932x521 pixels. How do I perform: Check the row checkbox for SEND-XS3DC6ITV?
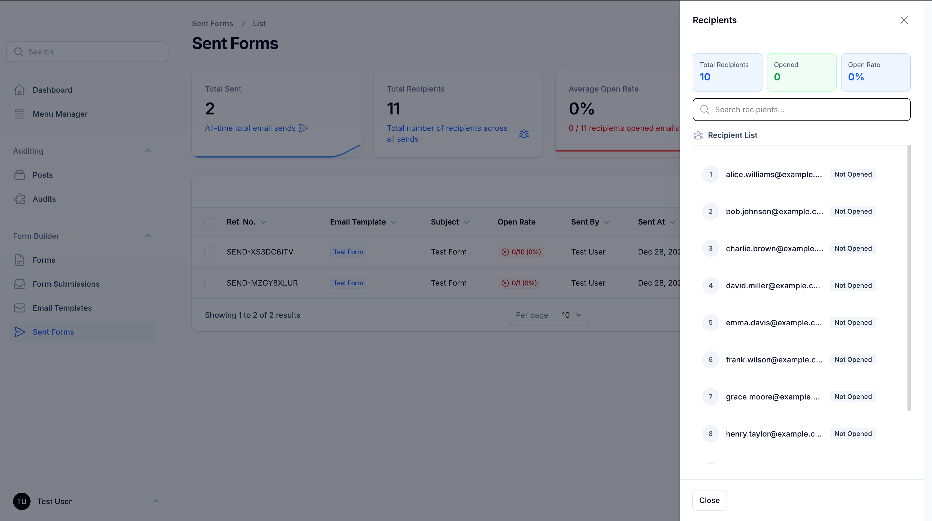point(209,252)
